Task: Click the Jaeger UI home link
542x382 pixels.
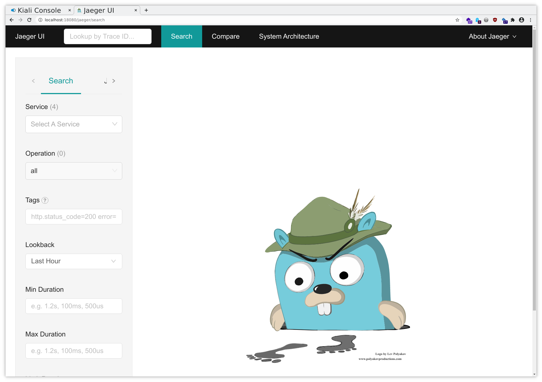Action: [30, 36]
